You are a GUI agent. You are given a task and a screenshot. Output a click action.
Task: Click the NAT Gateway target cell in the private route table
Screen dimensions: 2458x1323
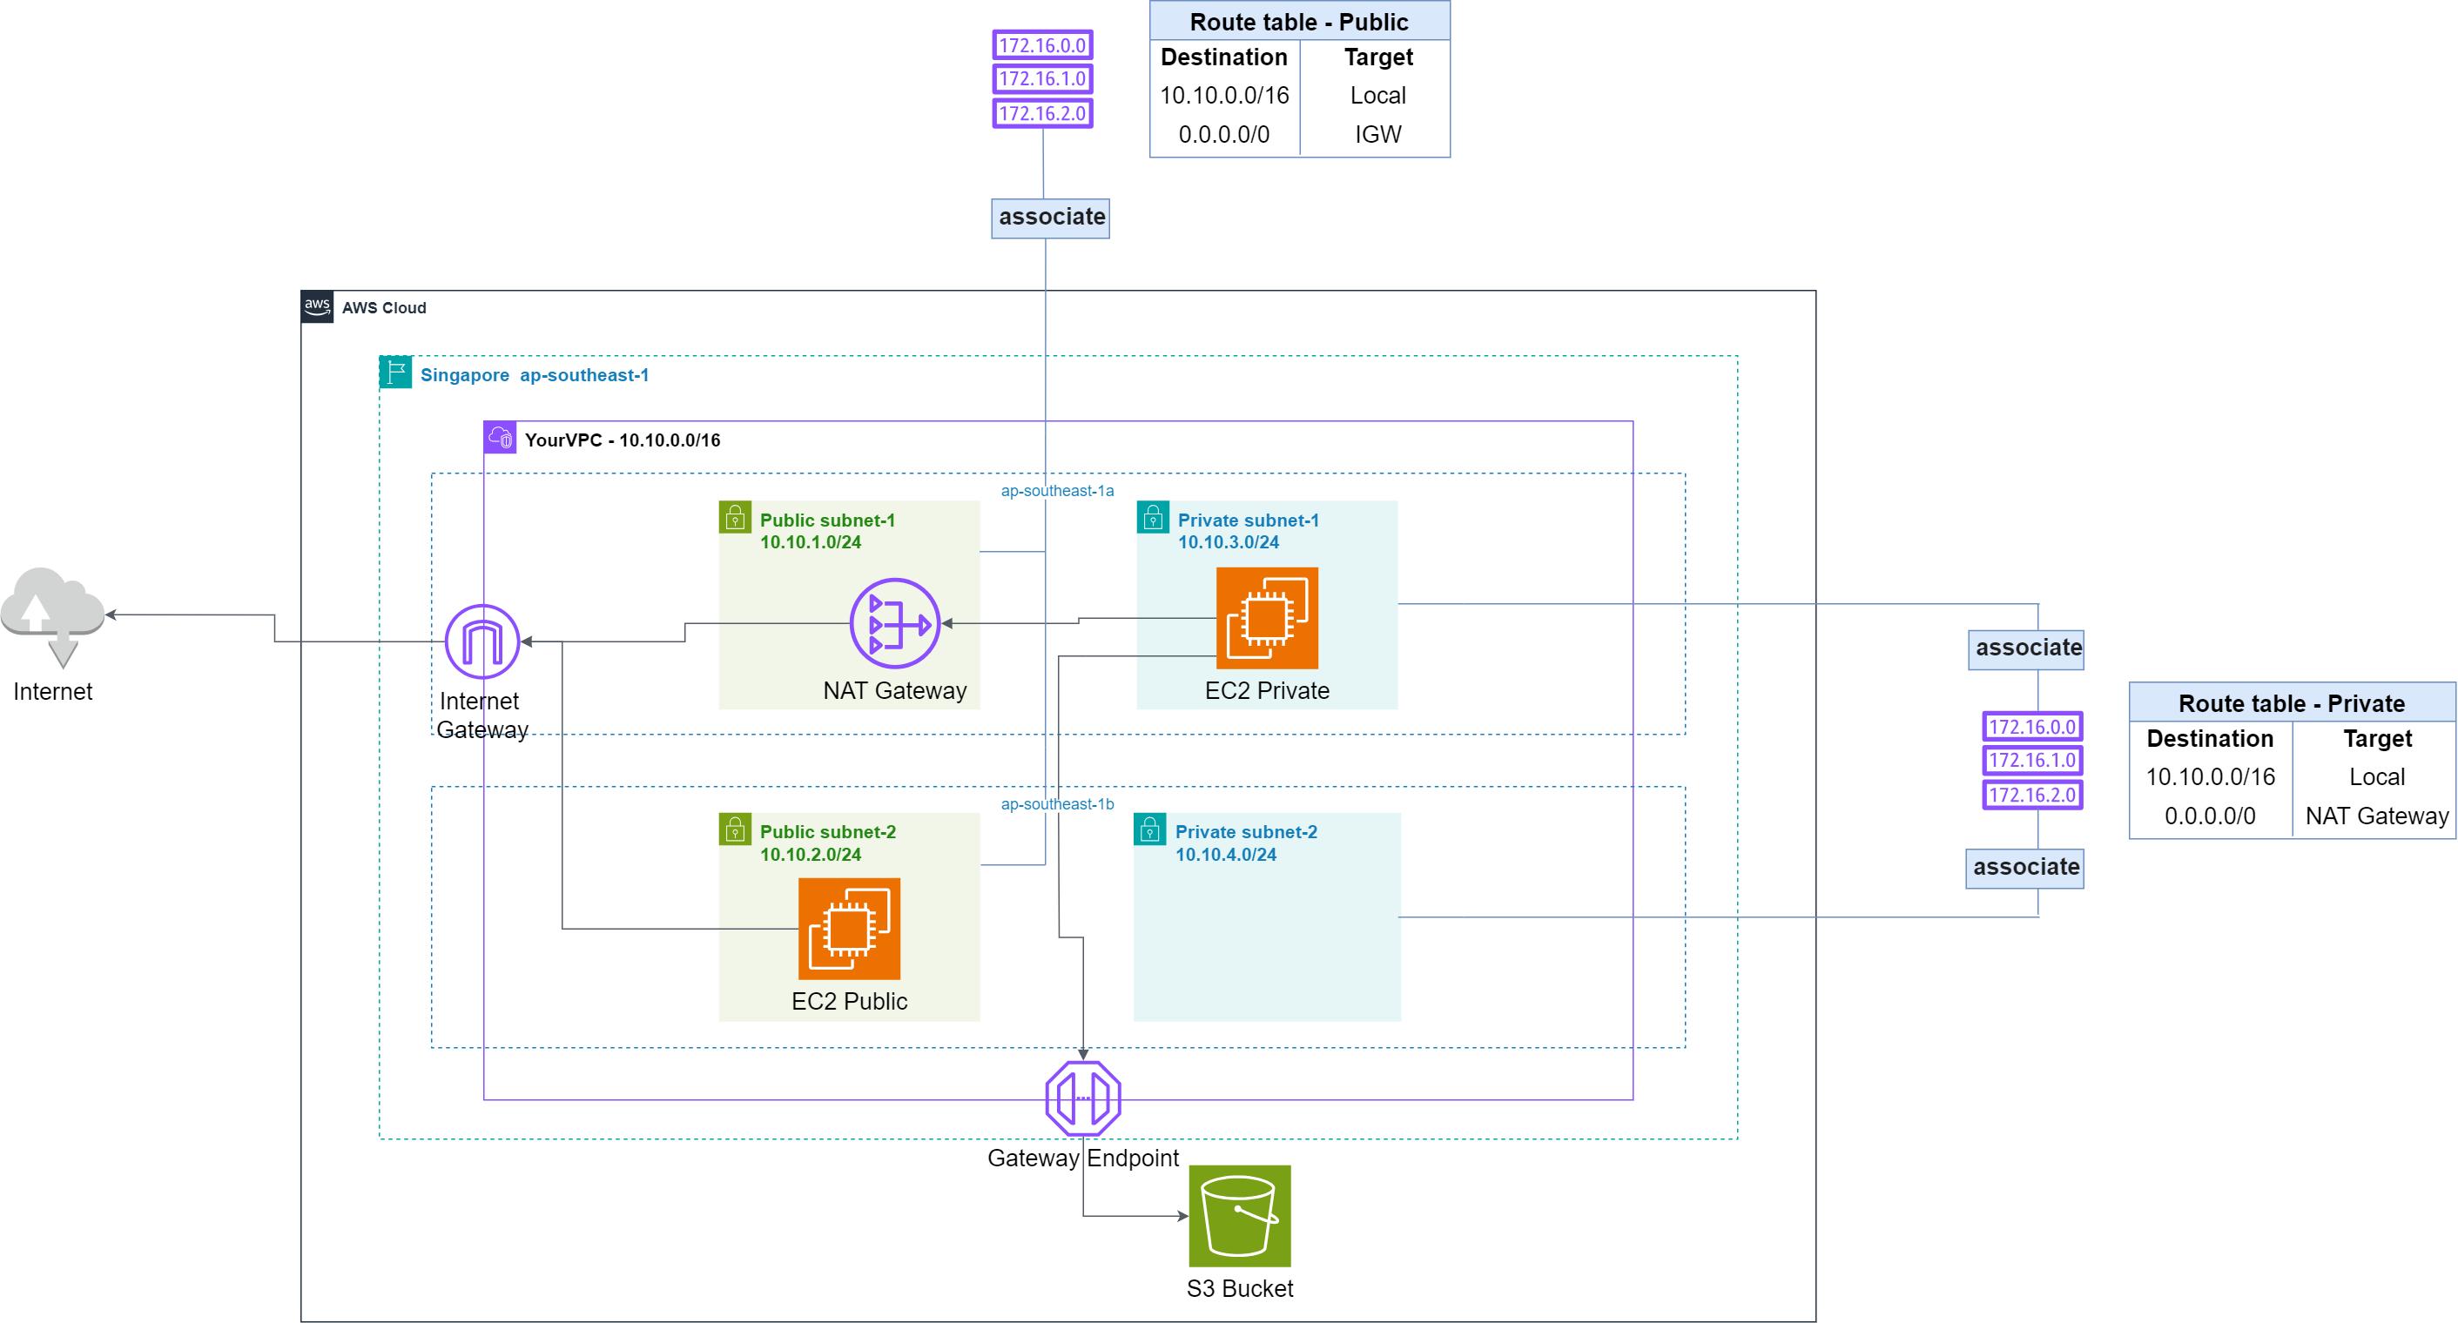(x=2376, y=816)
